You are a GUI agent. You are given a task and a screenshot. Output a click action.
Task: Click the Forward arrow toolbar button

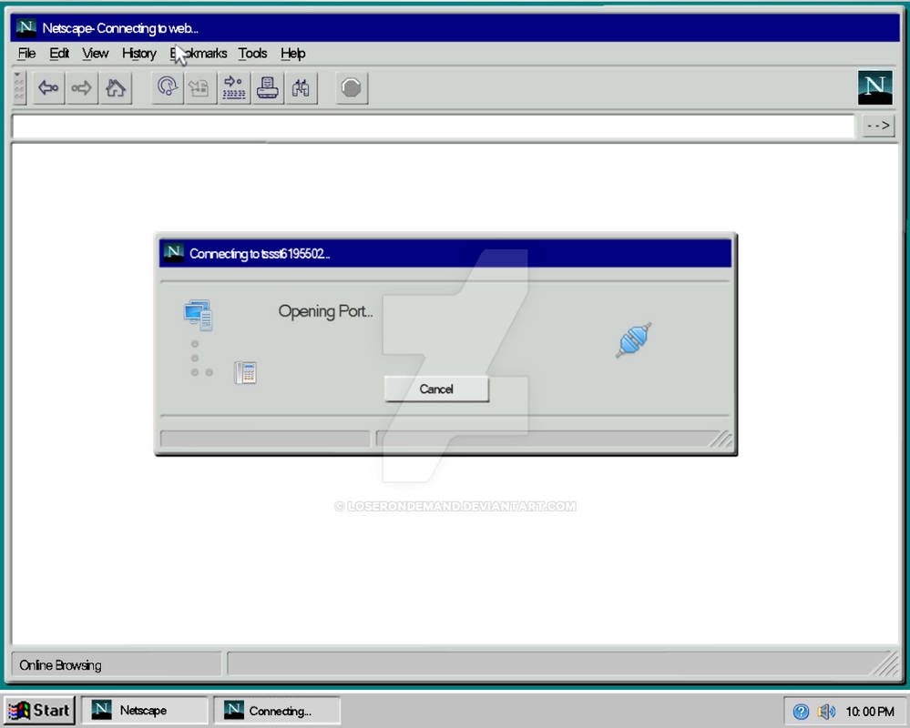point(82,88)
